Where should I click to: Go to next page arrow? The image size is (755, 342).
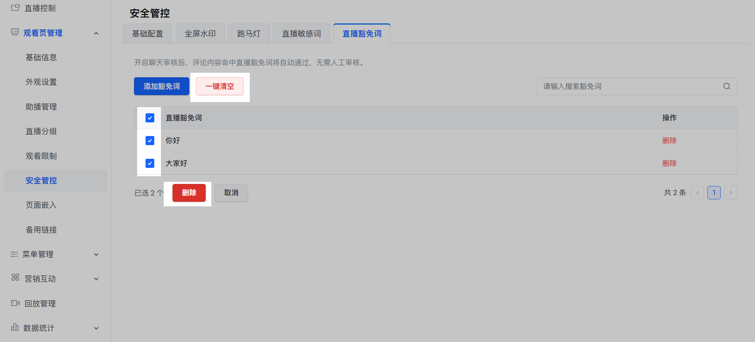pos(731,193)
